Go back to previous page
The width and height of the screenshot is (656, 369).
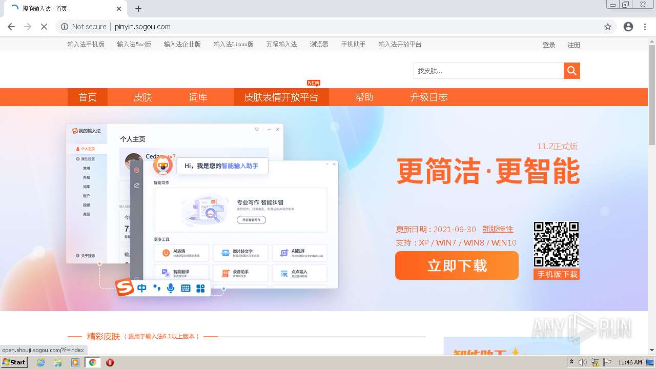tap(11, 27)
